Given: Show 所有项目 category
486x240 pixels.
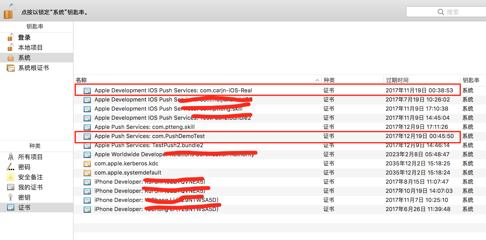Looking at the screenshot, I should 30,157.
